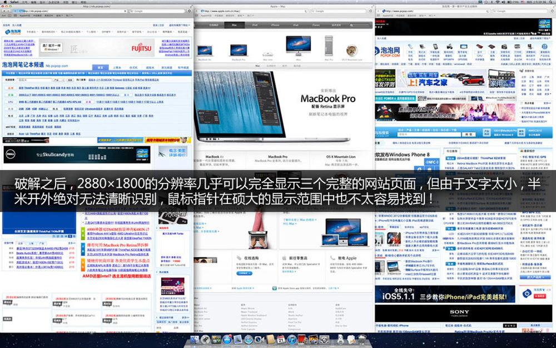The image size is (556, 348).
Task: Click the 泡泡网 PCPOP.COM logo in right window
Action: (x=388, y=52)
